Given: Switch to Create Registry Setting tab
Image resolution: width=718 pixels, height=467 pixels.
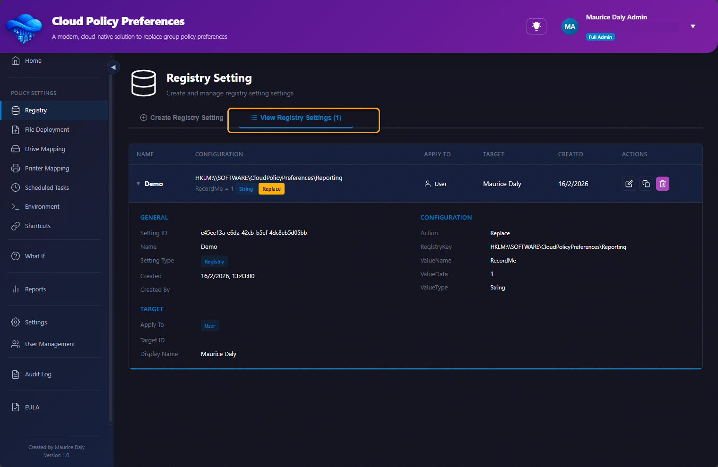Looking at the screenshot, I should coord(182,118).
